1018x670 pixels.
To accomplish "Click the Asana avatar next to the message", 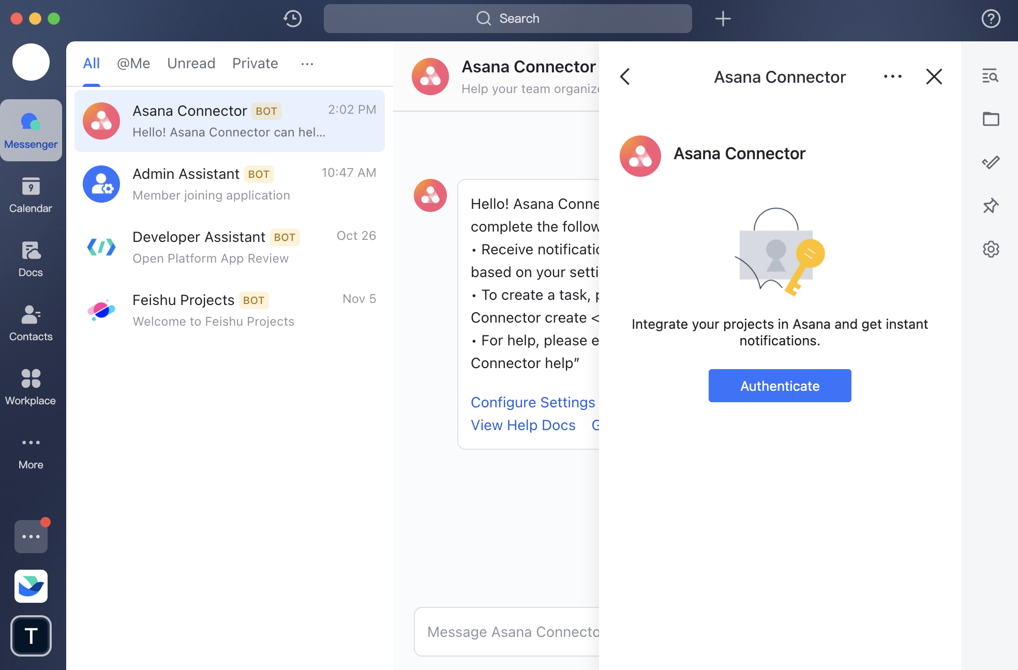I will 430,195.
